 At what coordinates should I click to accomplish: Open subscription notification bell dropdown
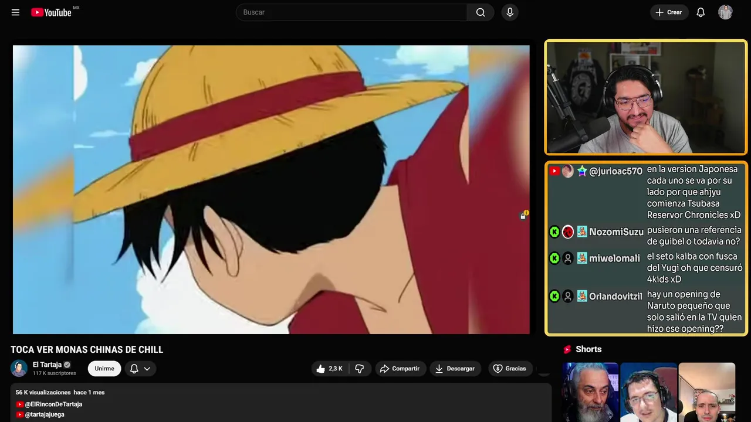[140, 369]
